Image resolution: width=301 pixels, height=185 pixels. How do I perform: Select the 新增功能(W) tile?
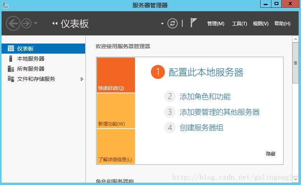pos(116,111)
